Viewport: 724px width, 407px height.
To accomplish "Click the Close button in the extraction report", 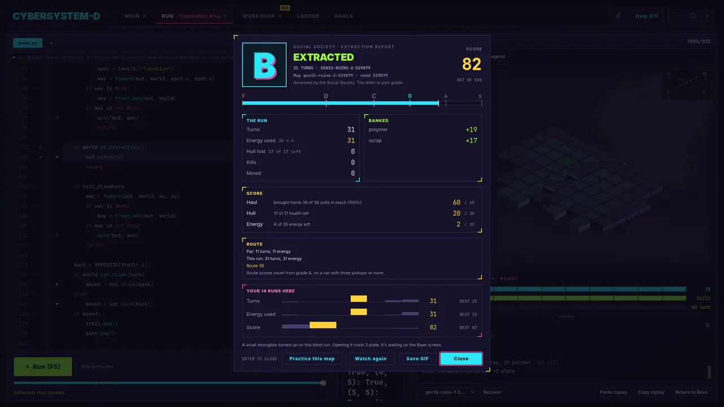I will [461, 358].
